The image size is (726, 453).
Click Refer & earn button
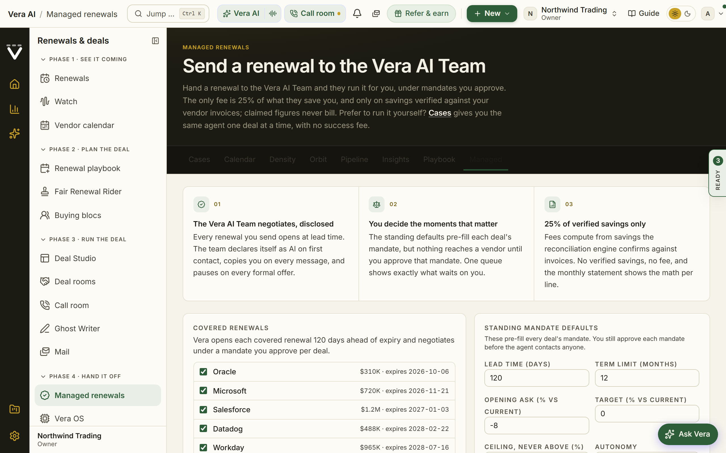421,14
